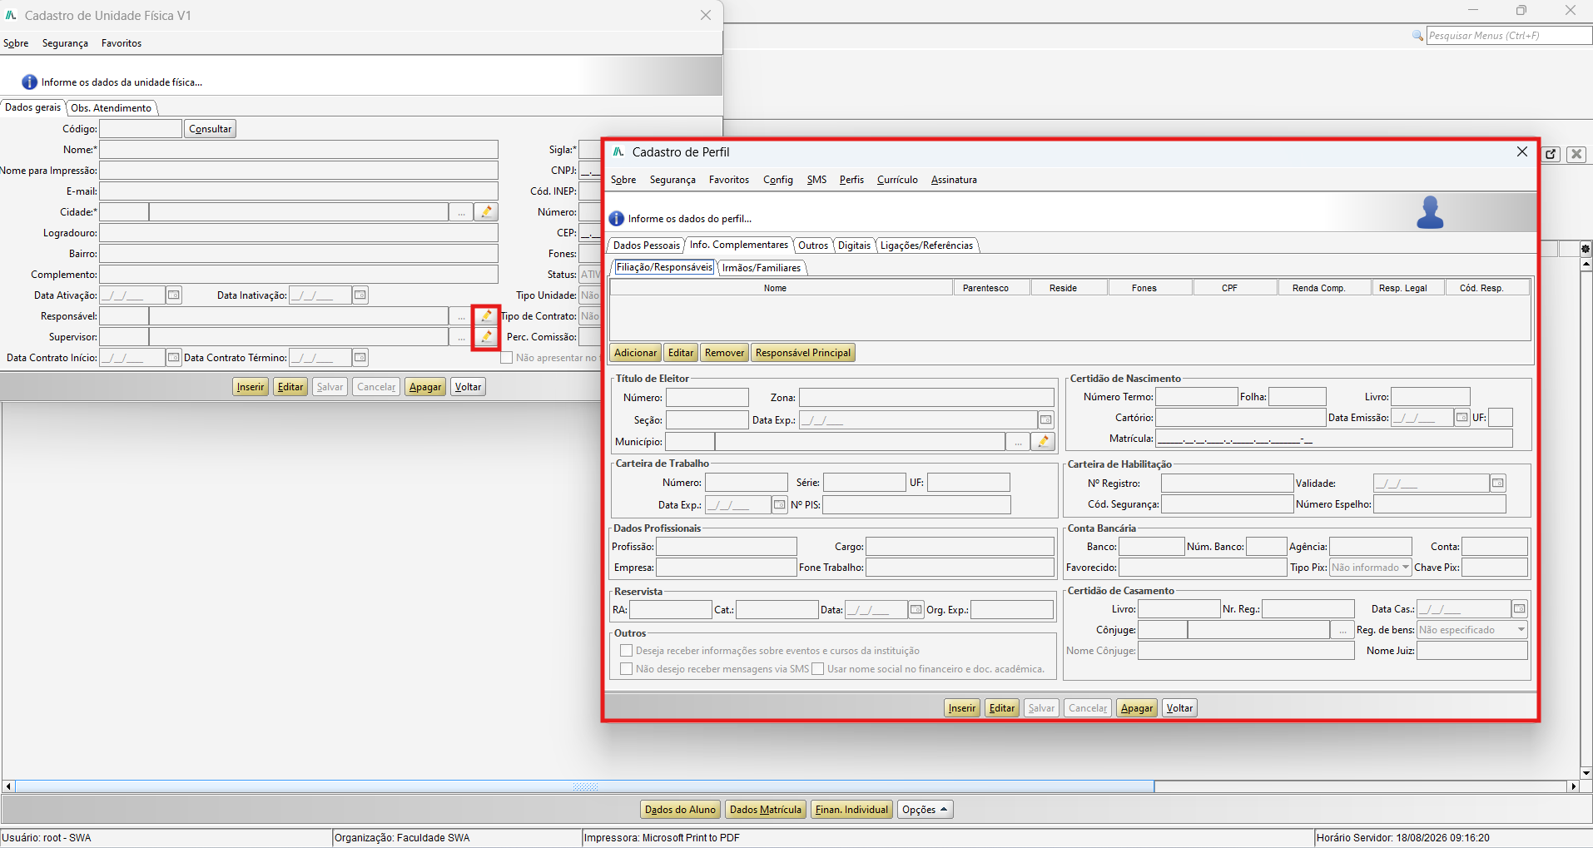The height and width of the screenshot is (848, 1593).
Task: Open the Data Cas. calendar picker
Action: [x=1519, y=609]
